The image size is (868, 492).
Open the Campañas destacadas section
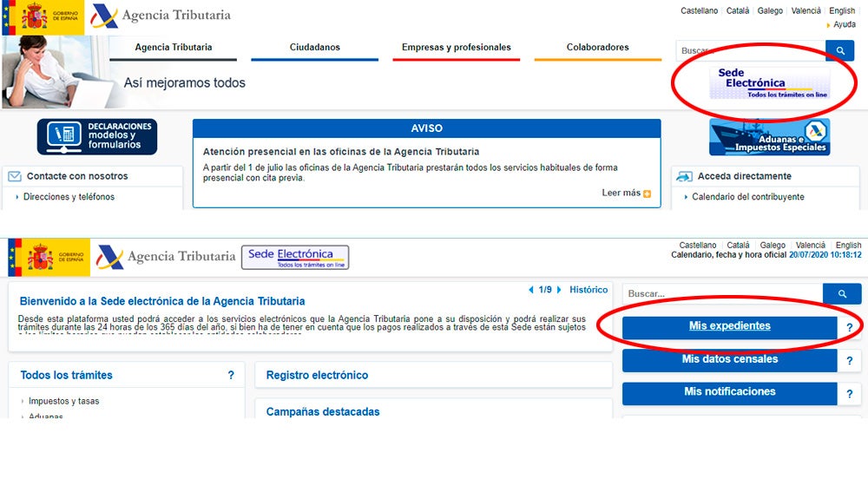323,412
